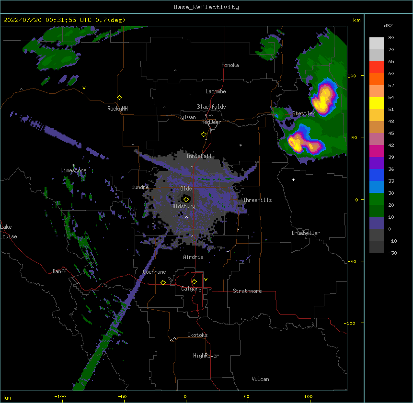Select the Stettler label
Screen dimensions: 413x403
pyautogui.click(x=304, y=113)
